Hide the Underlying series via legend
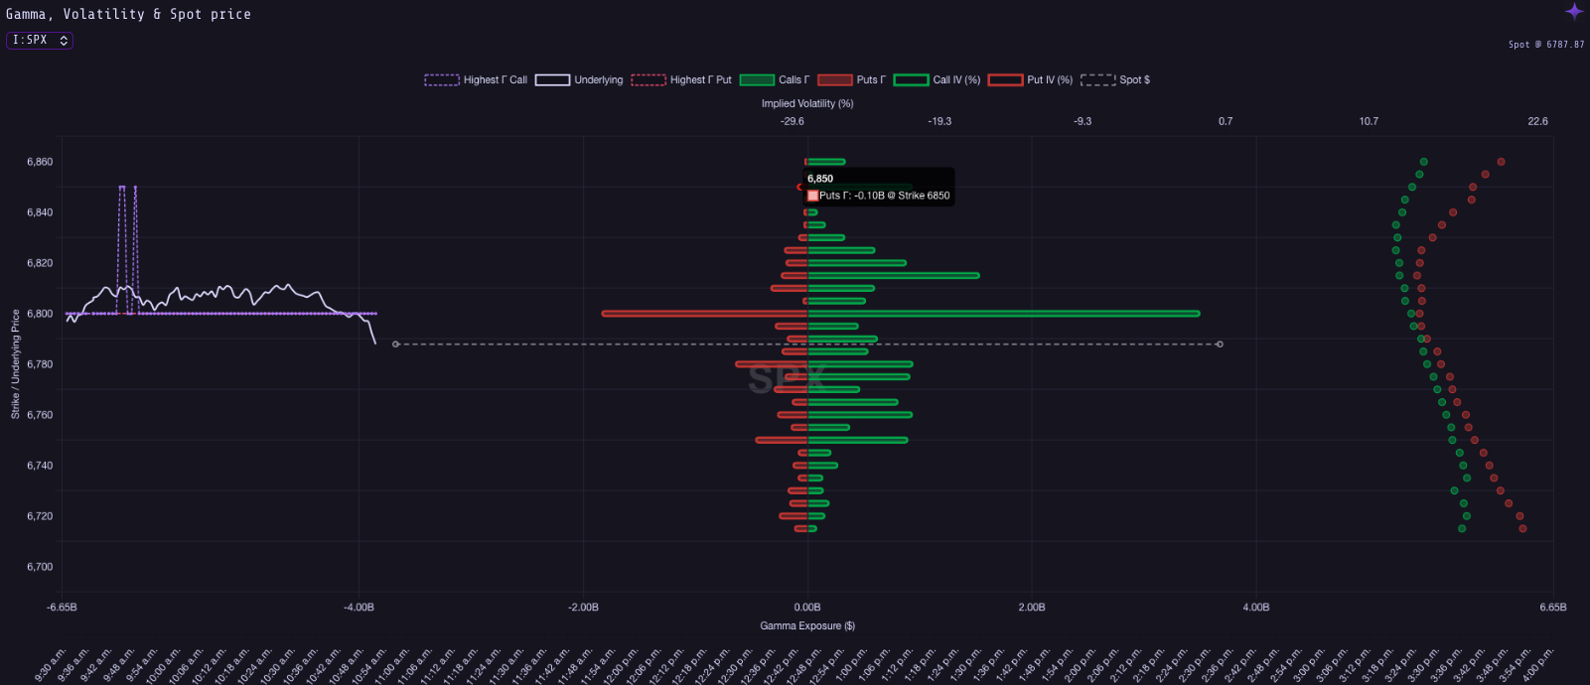This screenshot has width=1590, height=685. point(580,80)
